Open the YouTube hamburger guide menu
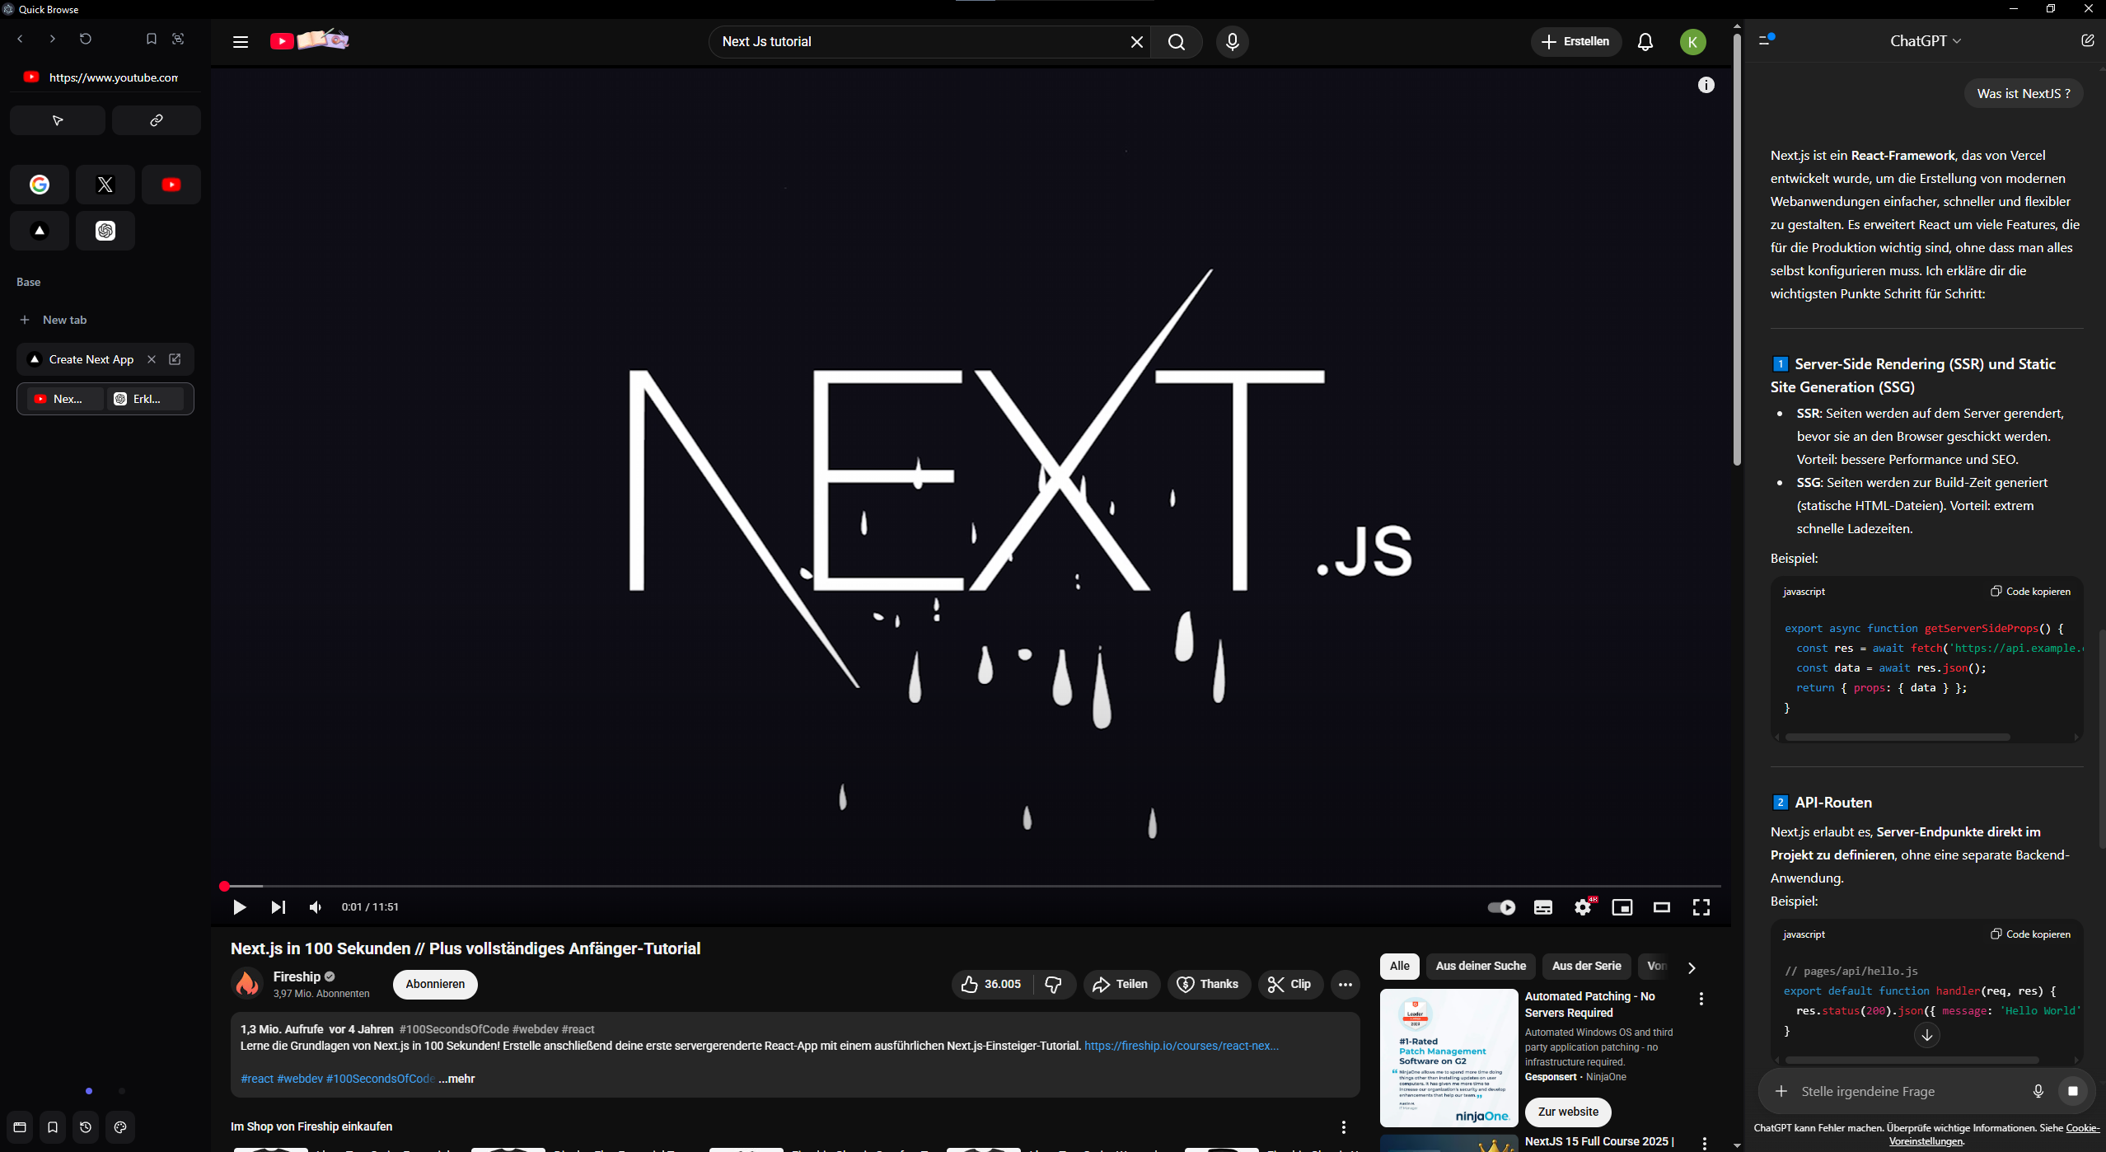This screenshot has height=1152, width=2106. (241, 42)
